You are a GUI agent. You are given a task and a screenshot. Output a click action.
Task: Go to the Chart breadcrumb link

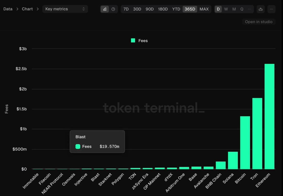pyautogui.click(x=27, y=9)
